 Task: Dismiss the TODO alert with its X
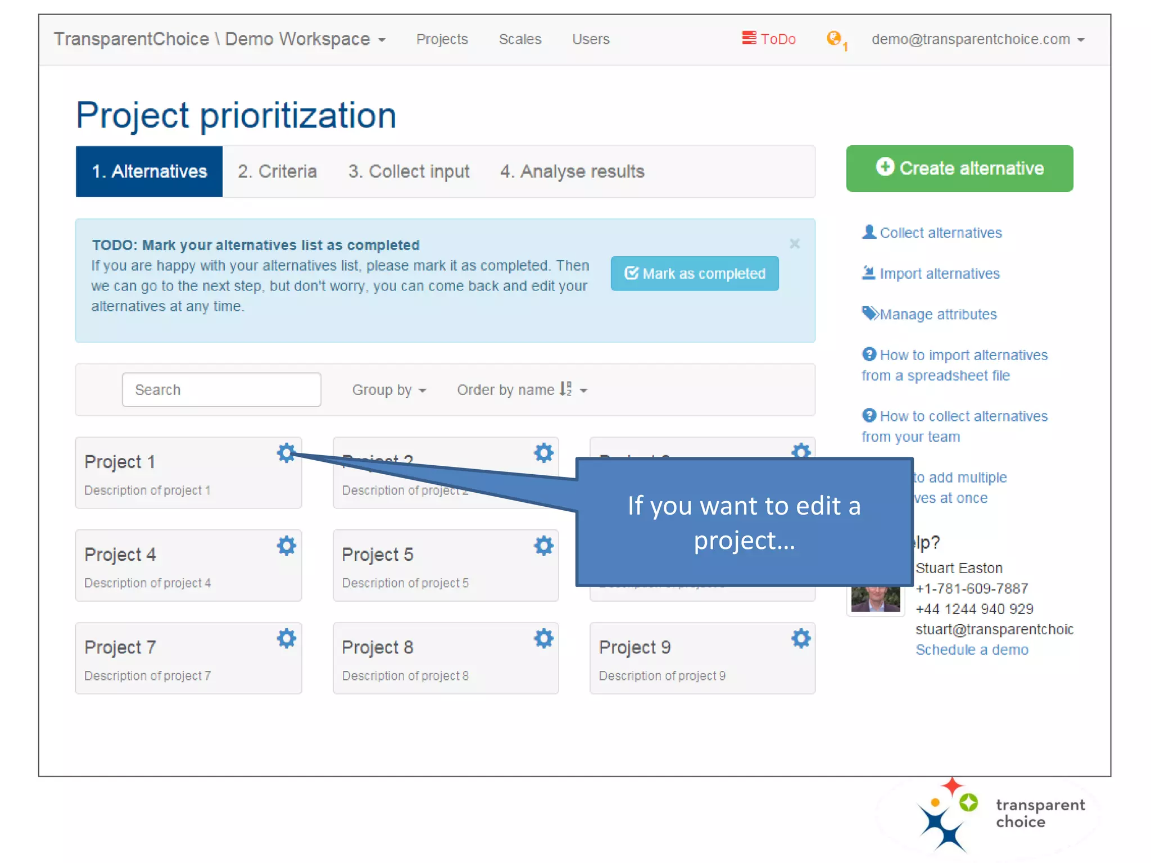tap(795, 243)
